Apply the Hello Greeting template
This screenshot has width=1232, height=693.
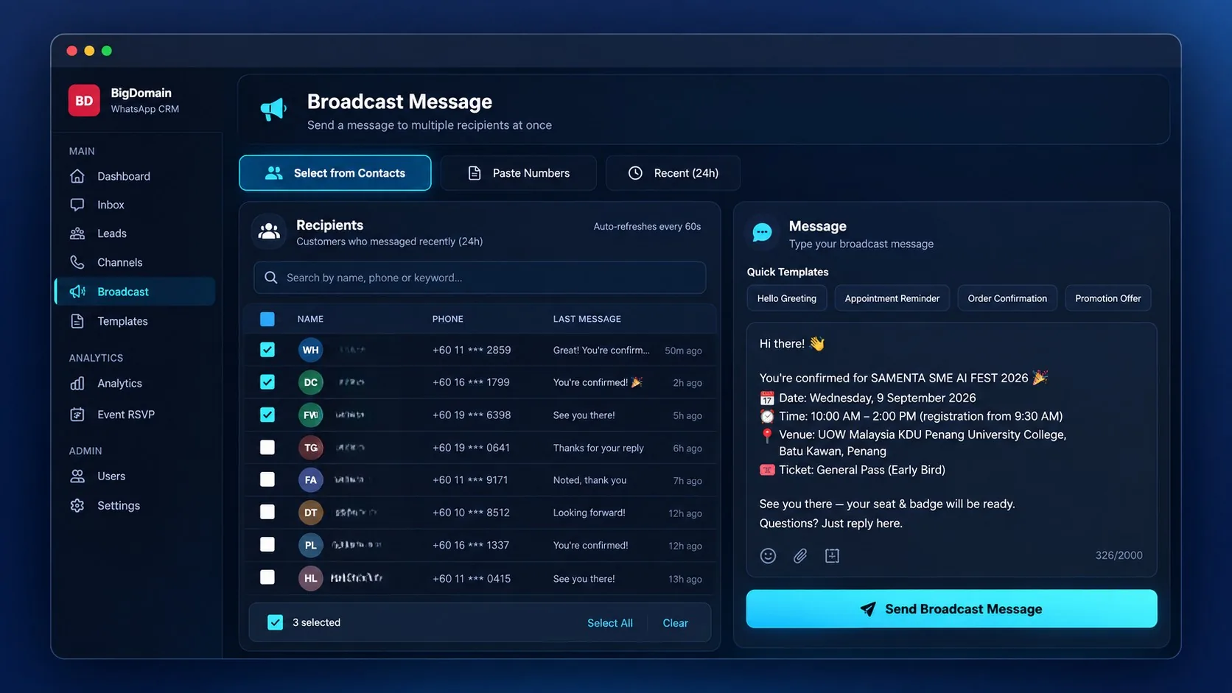[x=787, y=298]
